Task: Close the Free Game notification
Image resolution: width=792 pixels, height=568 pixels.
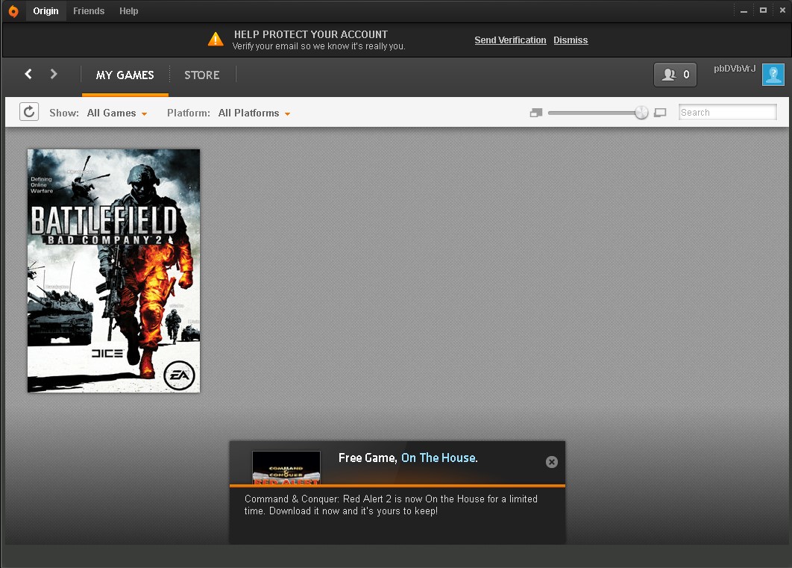Action: tap(552, 462)
